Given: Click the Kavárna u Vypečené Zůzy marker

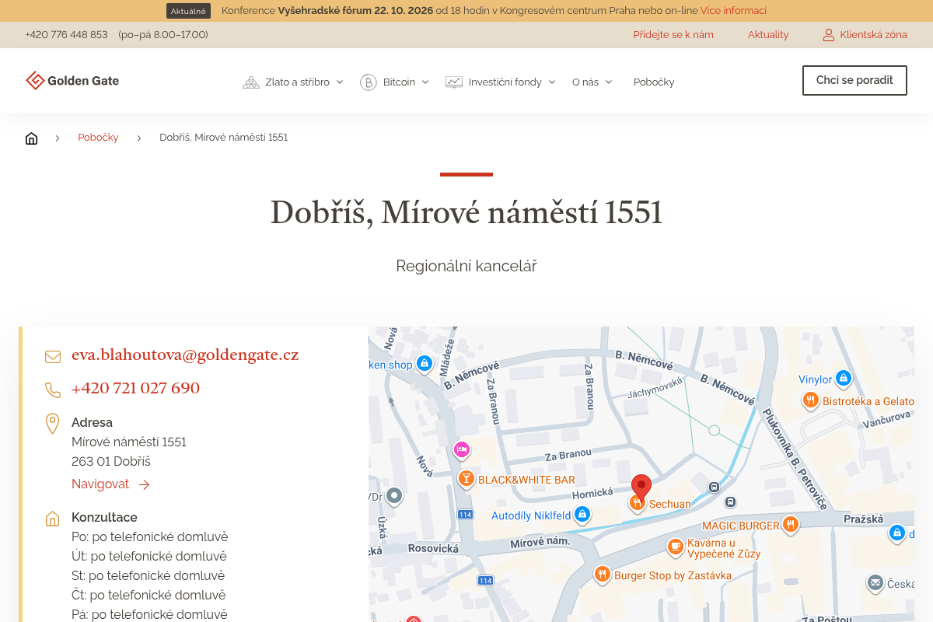Looking at the screenshot, I should (x=676, y=547).
